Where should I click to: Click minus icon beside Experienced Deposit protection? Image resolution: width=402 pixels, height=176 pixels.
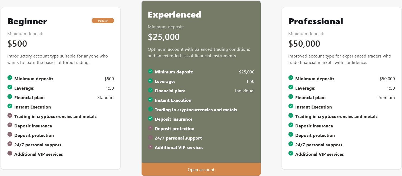tap(150, 128)
